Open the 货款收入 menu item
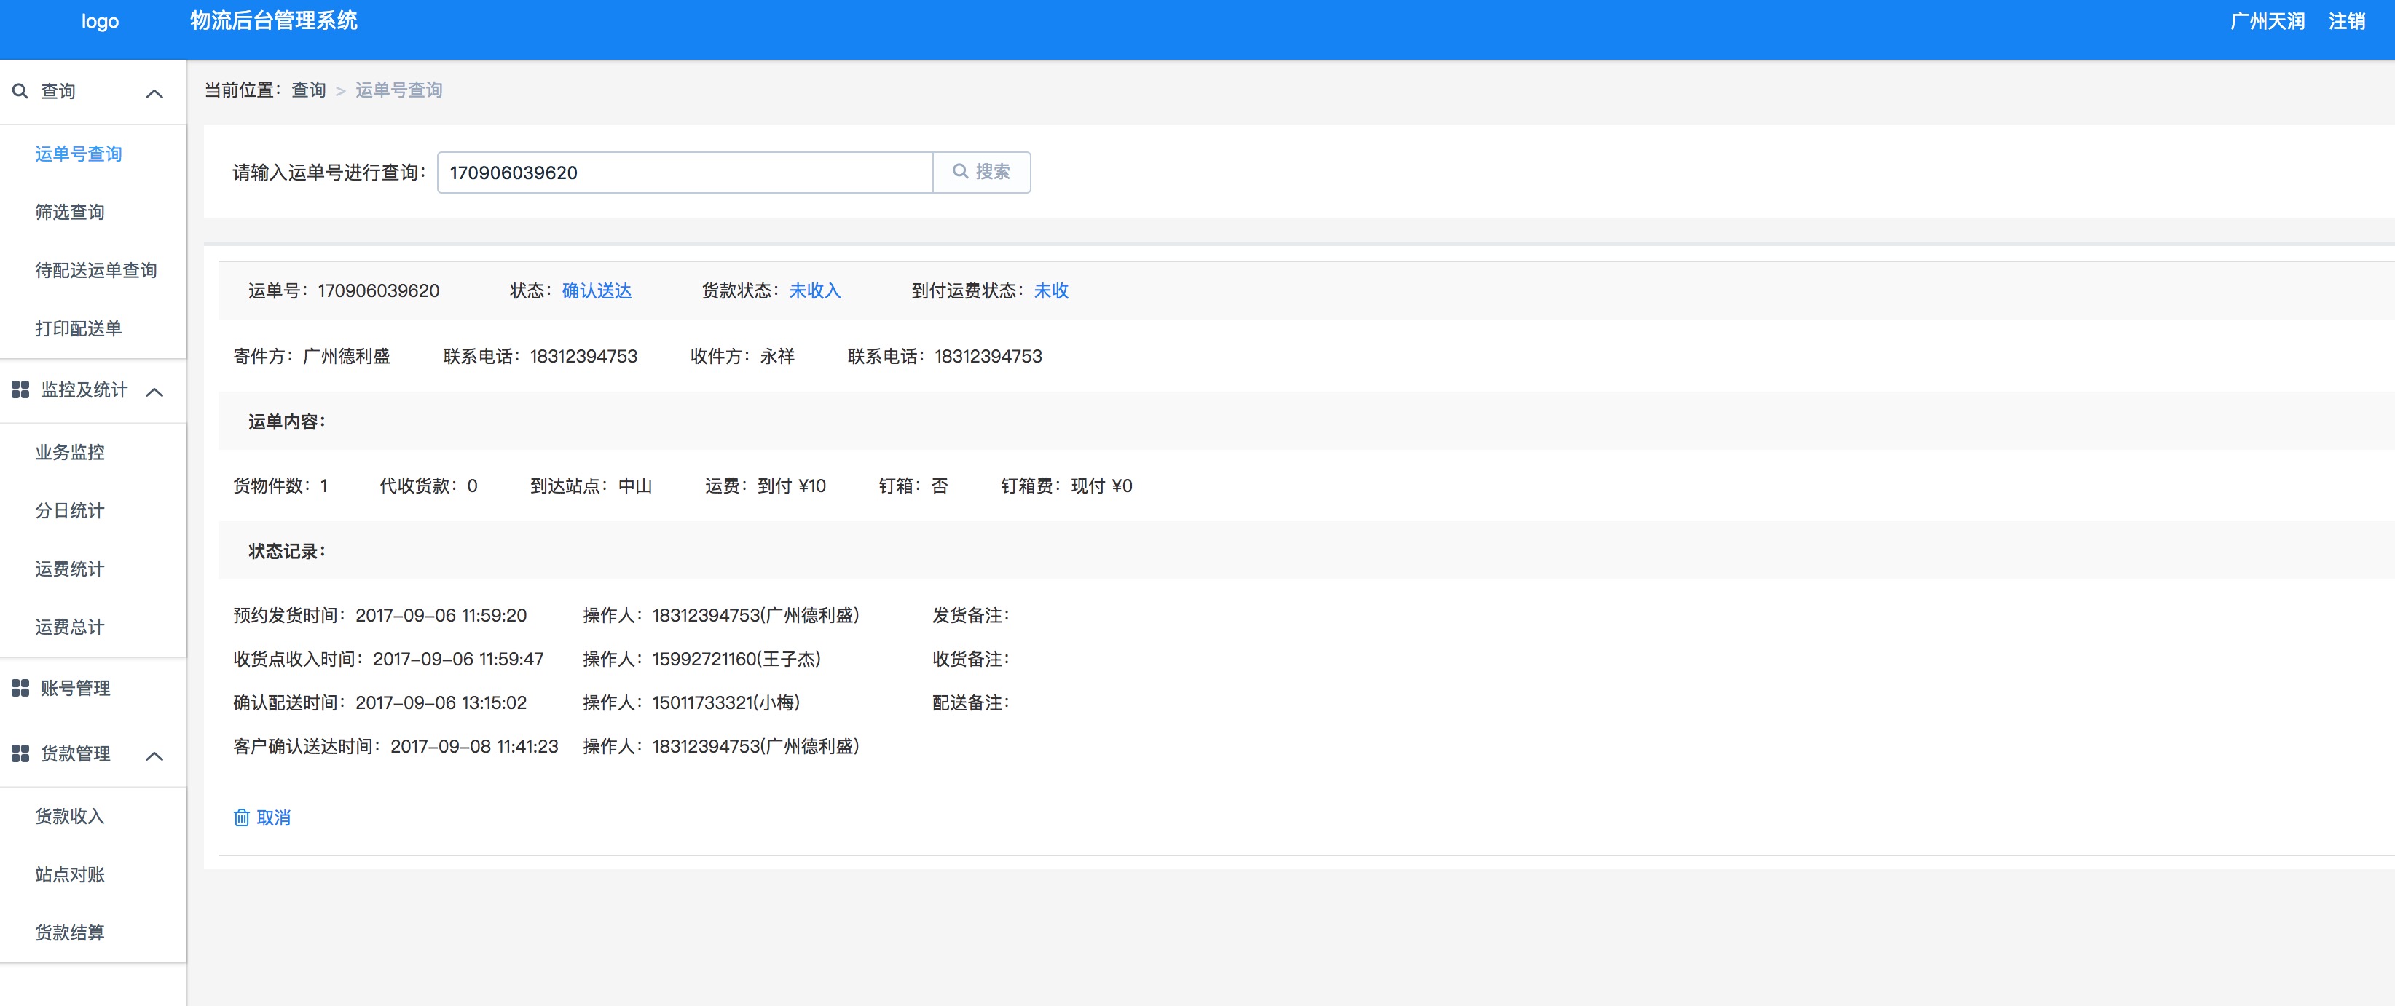This screenshot has width=2395, height=1006. pos(70,817)
